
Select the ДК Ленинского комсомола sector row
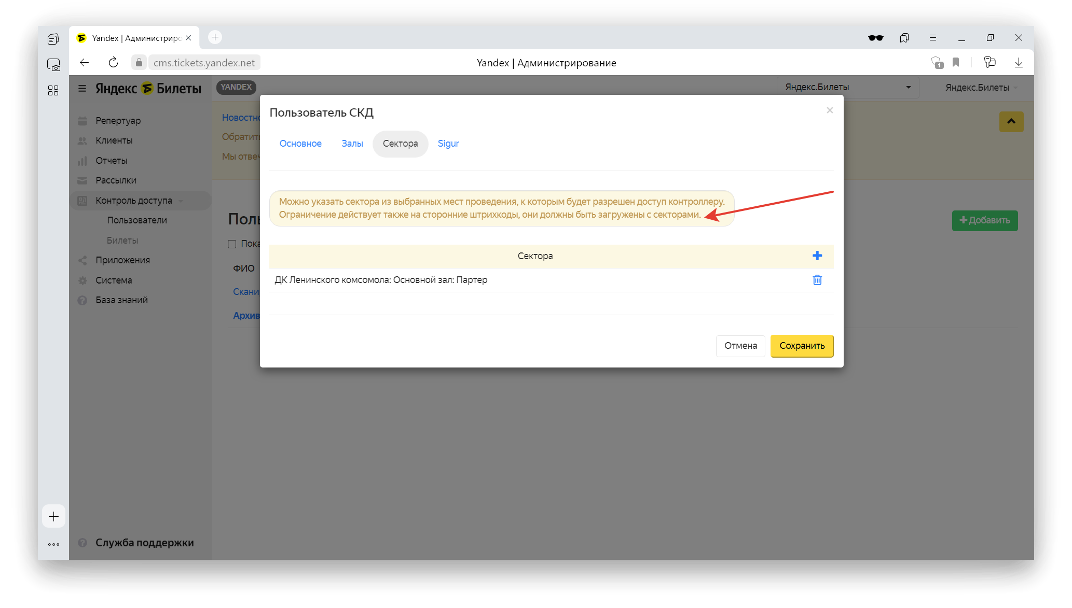(x=551, y=280)
